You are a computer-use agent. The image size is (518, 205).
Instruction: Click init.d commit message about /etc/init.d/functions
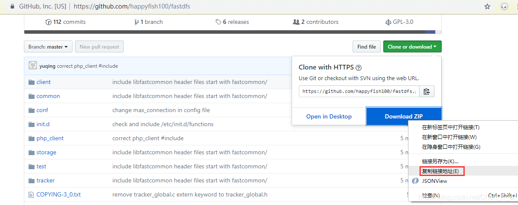[163, 124]
